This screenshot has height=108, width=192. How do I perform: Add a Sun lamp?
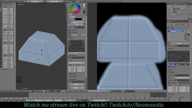pos(8,47)
